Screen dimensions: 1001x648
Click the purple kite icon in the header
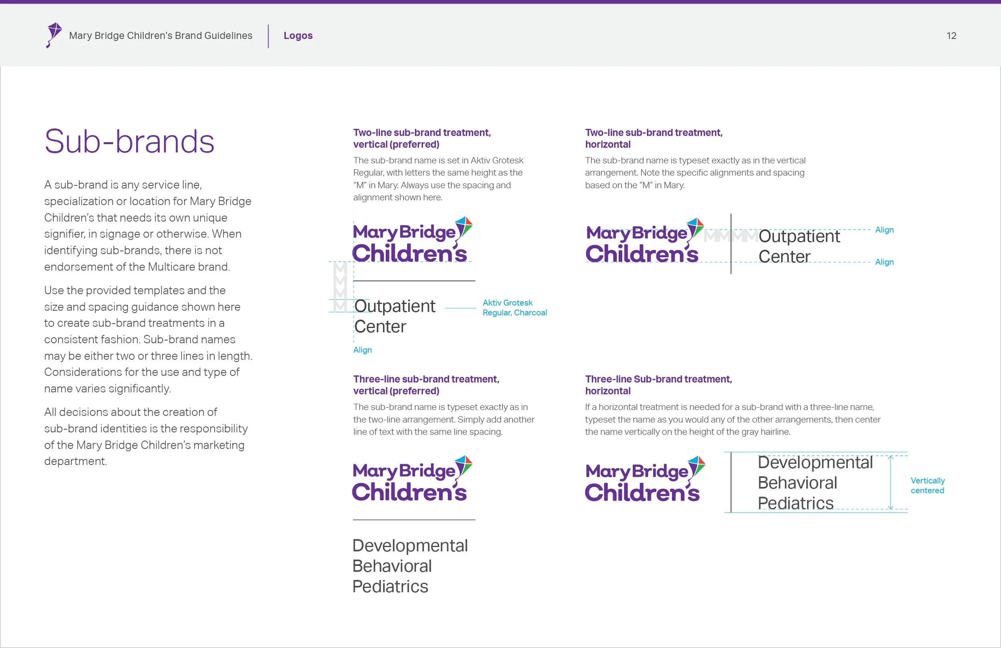[x=53, y=35]
